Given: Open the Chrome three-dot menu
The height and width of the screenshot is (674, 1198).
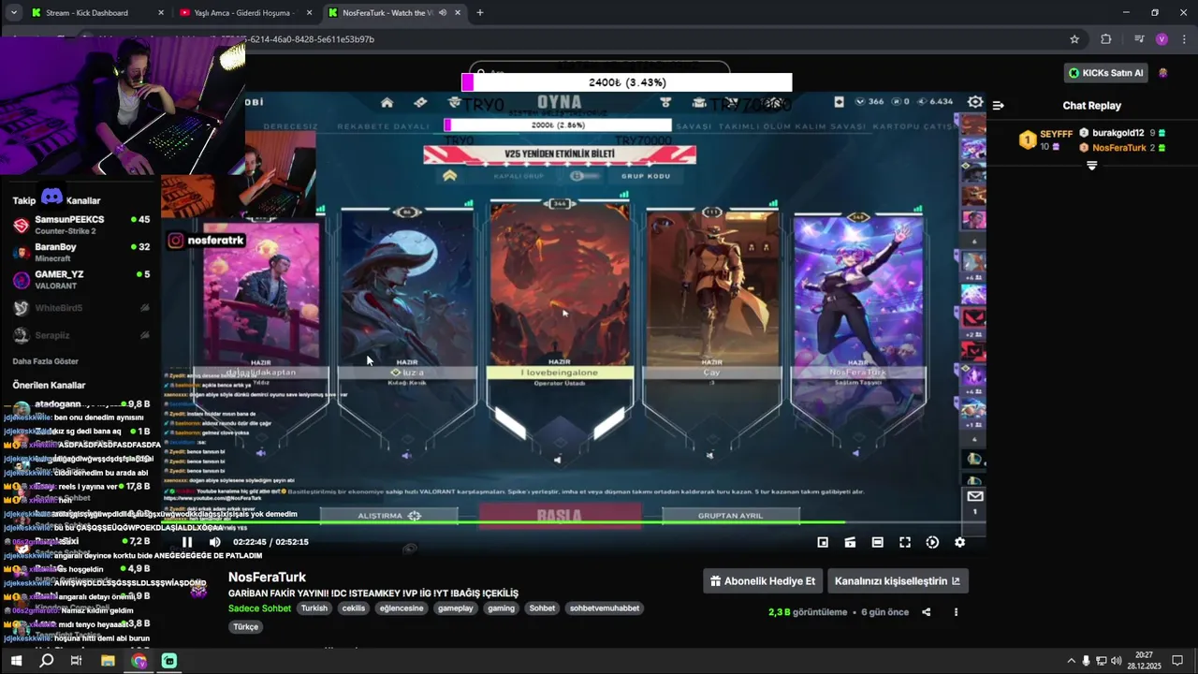Looking at the screenshot, I should click(x=1183, y=39).
